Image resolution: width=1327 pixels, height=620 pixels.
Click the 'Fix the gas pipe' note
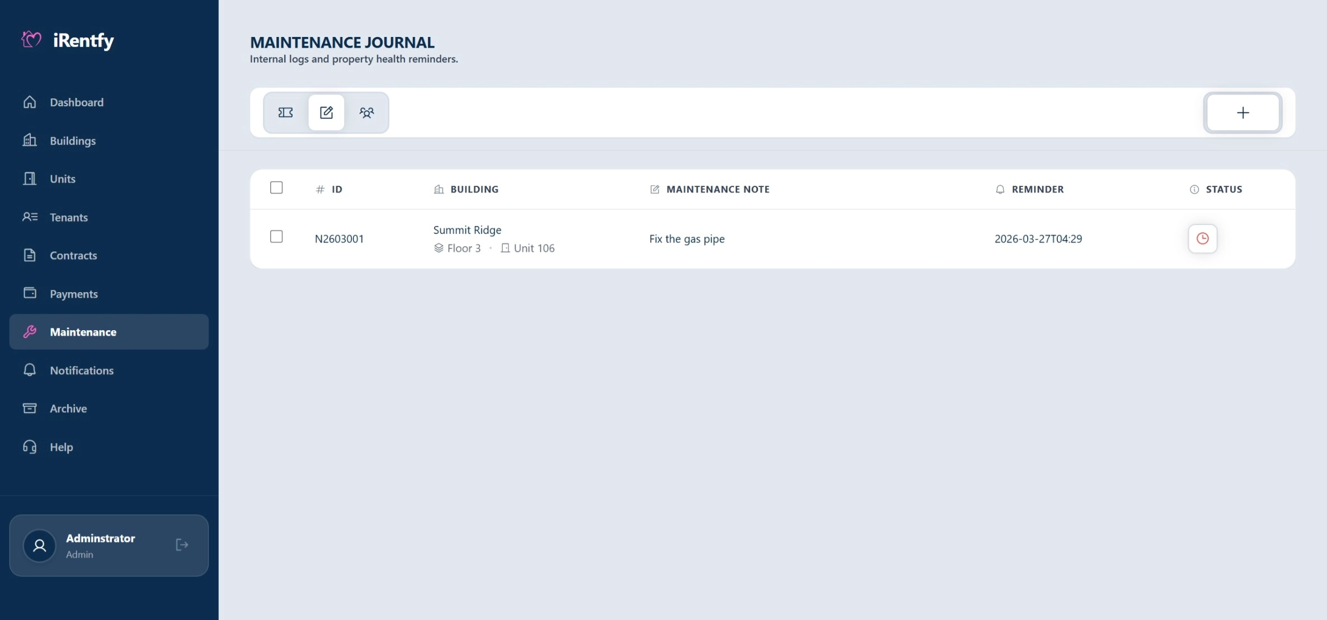pos(687,238)
